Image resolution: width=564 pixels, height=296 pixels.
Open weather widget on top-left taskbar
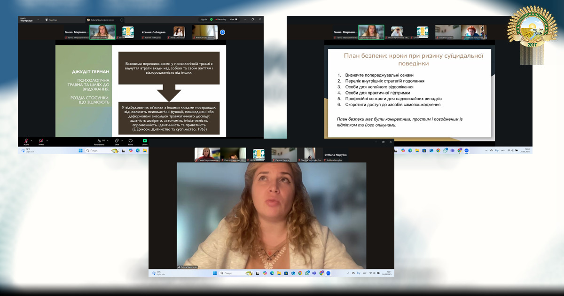click(x=27, y=150)
